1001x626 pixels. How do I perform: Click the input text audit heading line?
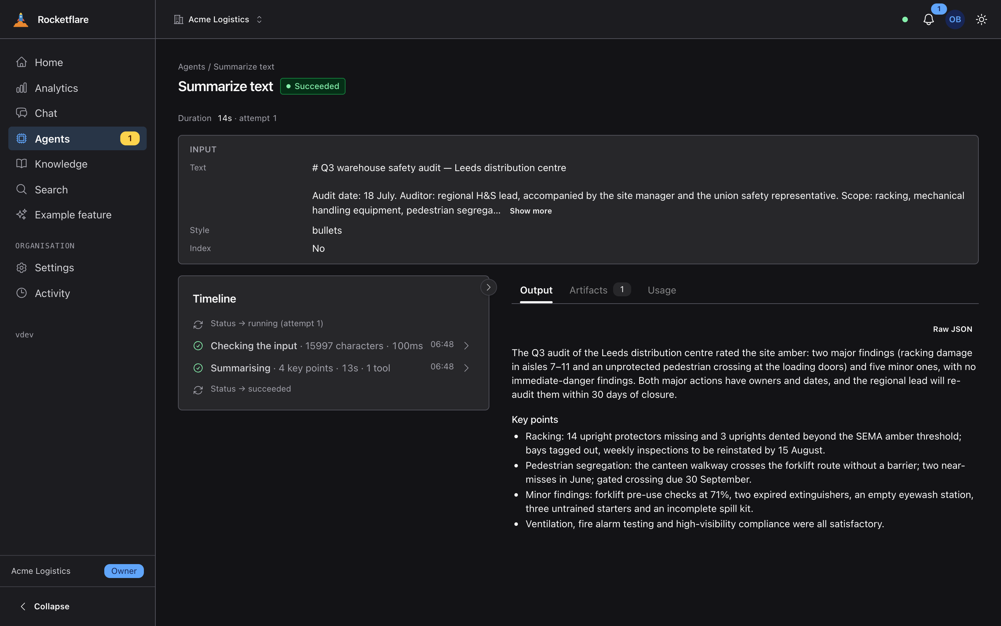click(x=439, y=168)
